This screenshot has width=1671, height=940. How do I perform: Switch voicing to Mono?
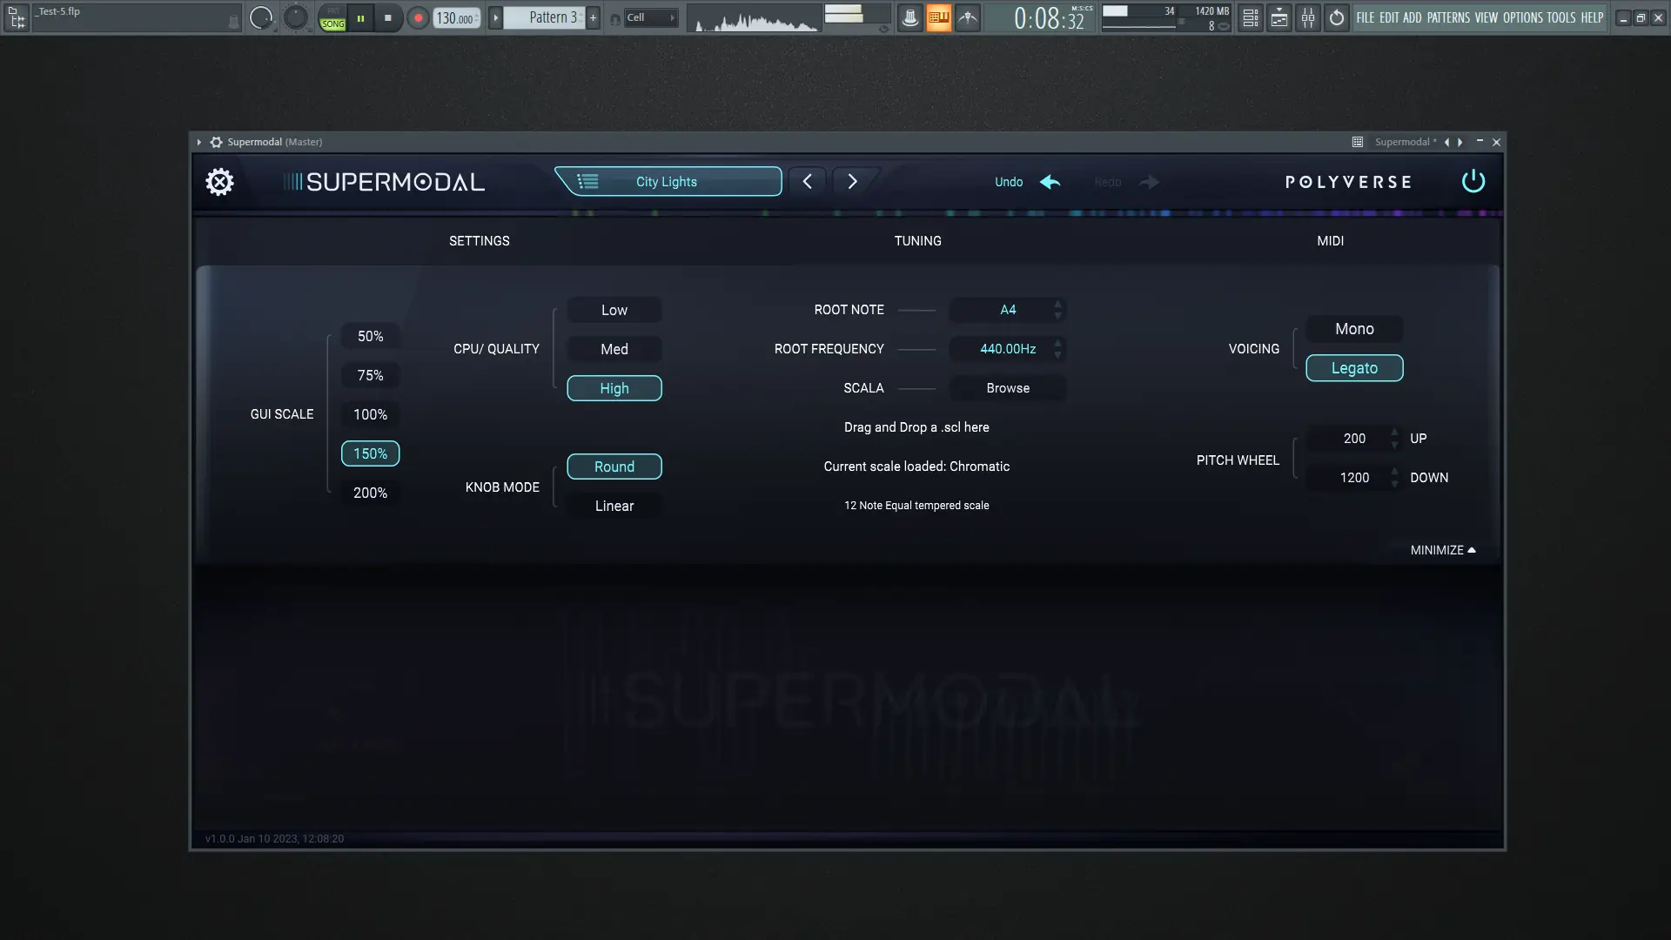[x=1353, y=329]
